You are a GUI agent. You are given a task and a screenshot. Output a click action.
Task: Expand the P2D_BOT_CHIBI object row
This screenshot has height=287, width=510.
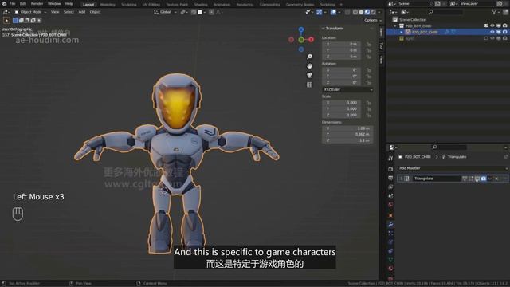pos(402,32)
